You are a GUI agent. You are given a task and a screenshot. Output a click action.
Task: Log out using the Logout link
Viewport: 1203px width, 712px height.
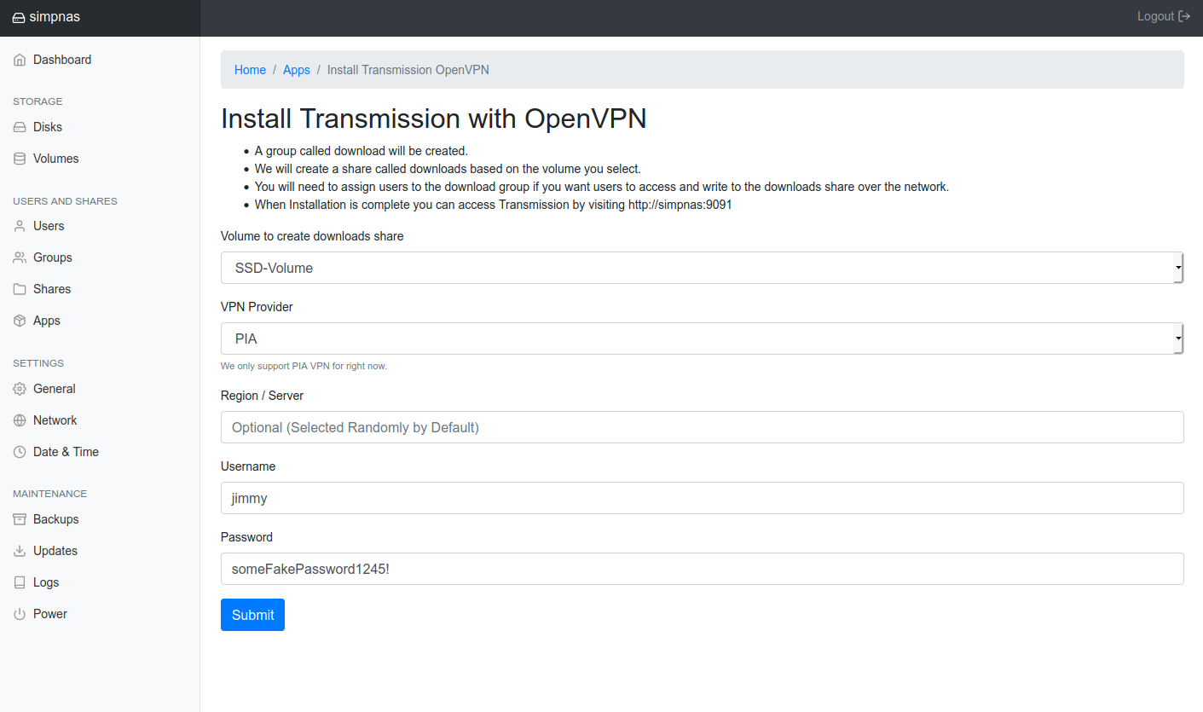pyautogui.click(x=1163, y=16)
